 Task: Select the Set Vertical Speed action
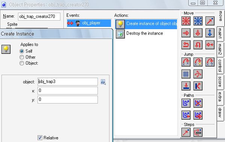pos(198,33)
